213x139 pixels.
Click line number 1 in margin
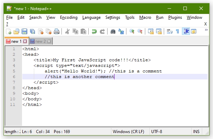pos(14,49)
